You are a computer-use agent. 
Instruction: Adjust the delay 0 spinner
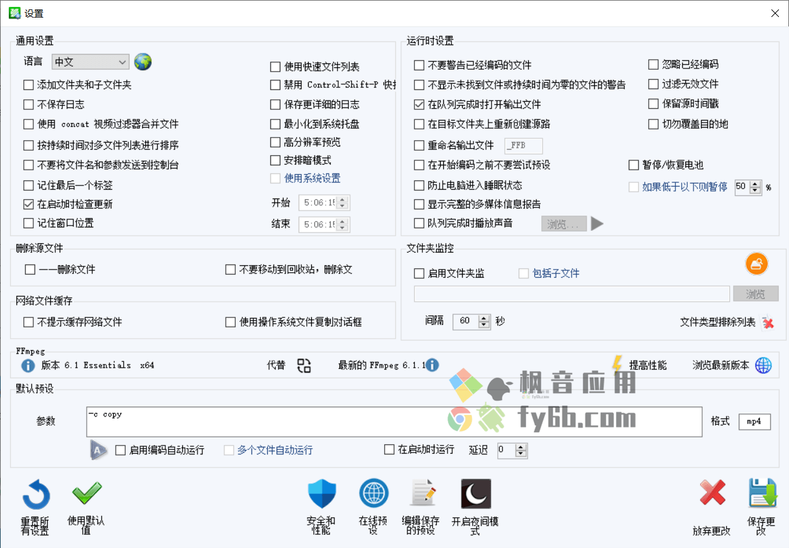click(x=522, y=451)
